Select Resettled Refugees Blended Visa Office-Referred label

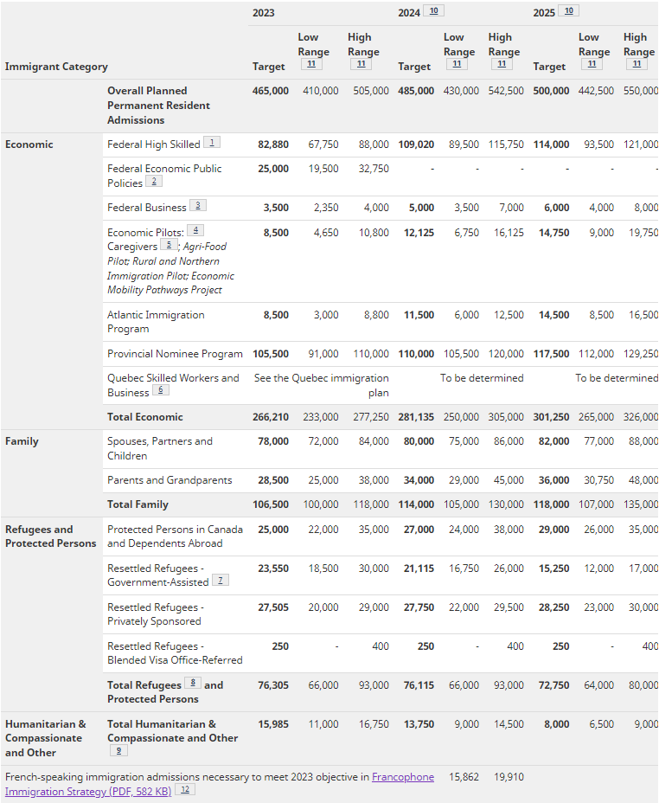click(x=175, y=653)
